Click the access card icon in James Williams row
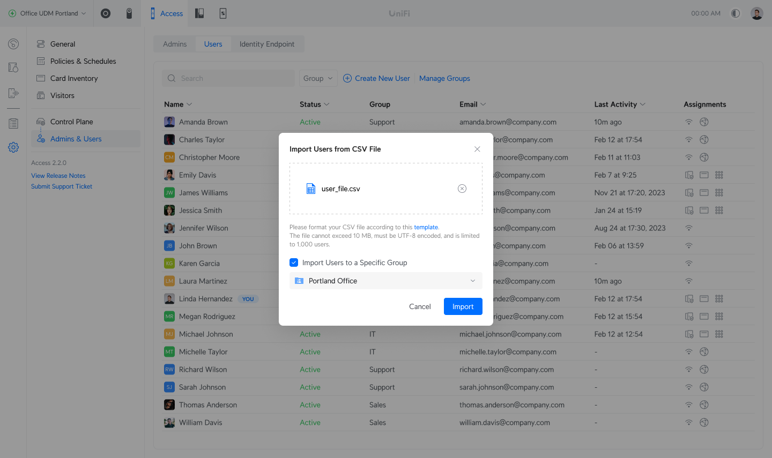772x458 pixels. (x=704, y=193)
